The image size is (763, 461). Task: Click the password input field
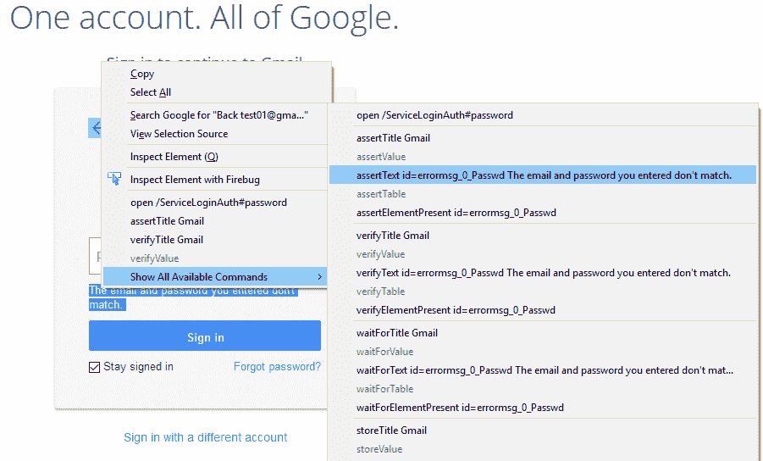(95, 256)
